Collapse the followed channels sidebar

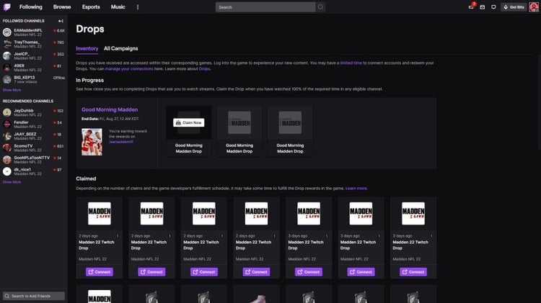pyautogui.click(x=61, y=21)
